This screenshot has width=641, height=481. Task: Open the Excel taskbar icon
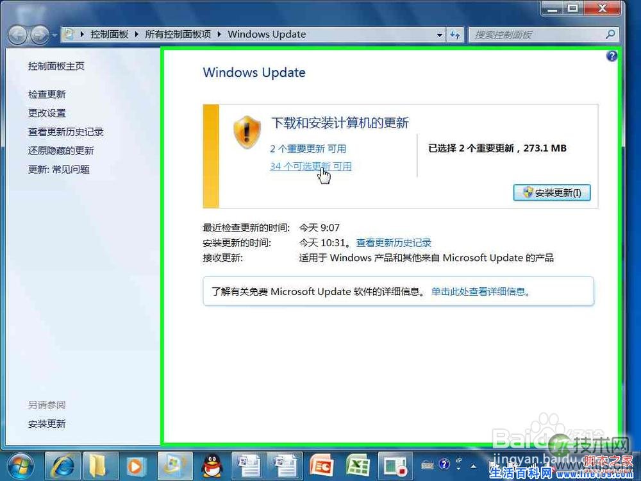point(358,467)
